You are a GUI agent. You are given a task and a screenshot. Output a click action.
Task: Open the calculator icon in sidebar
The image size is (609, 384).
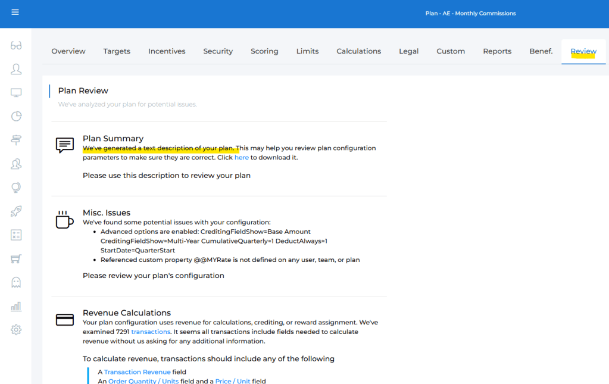(x=16, y=235)
